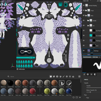The height and width of the screenshot is (101, 101).
Task: Select the Custom Sticker smiley asset icon
Action: [69, 83]
